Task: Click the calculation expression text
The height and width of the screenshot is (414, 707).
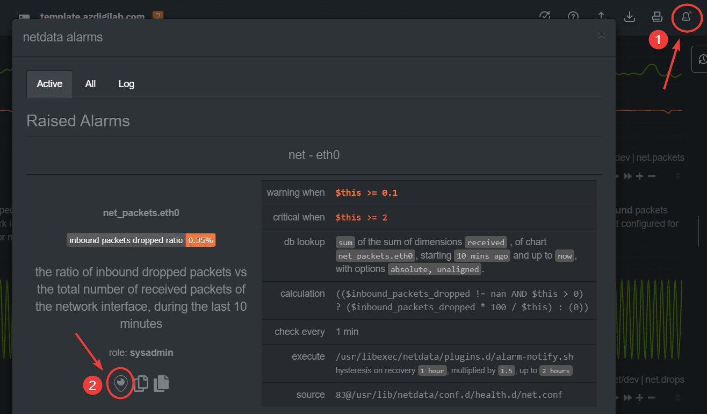Action: click(x=462, y=301)
